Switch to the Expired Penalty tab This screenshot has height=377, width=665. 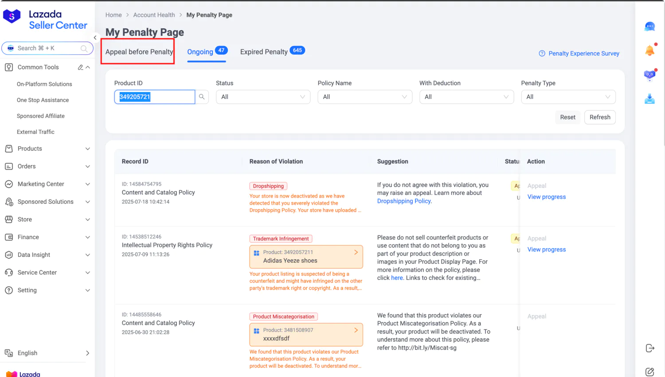(x=264, y=52)
